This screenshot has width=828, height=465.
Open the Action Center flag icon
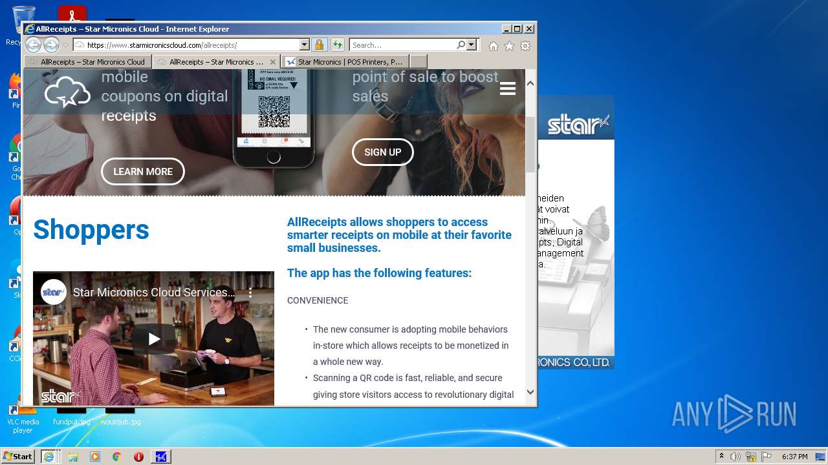point(767,457)
